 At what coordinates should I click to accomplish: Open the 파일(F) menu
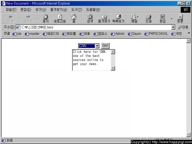[11, 10]
